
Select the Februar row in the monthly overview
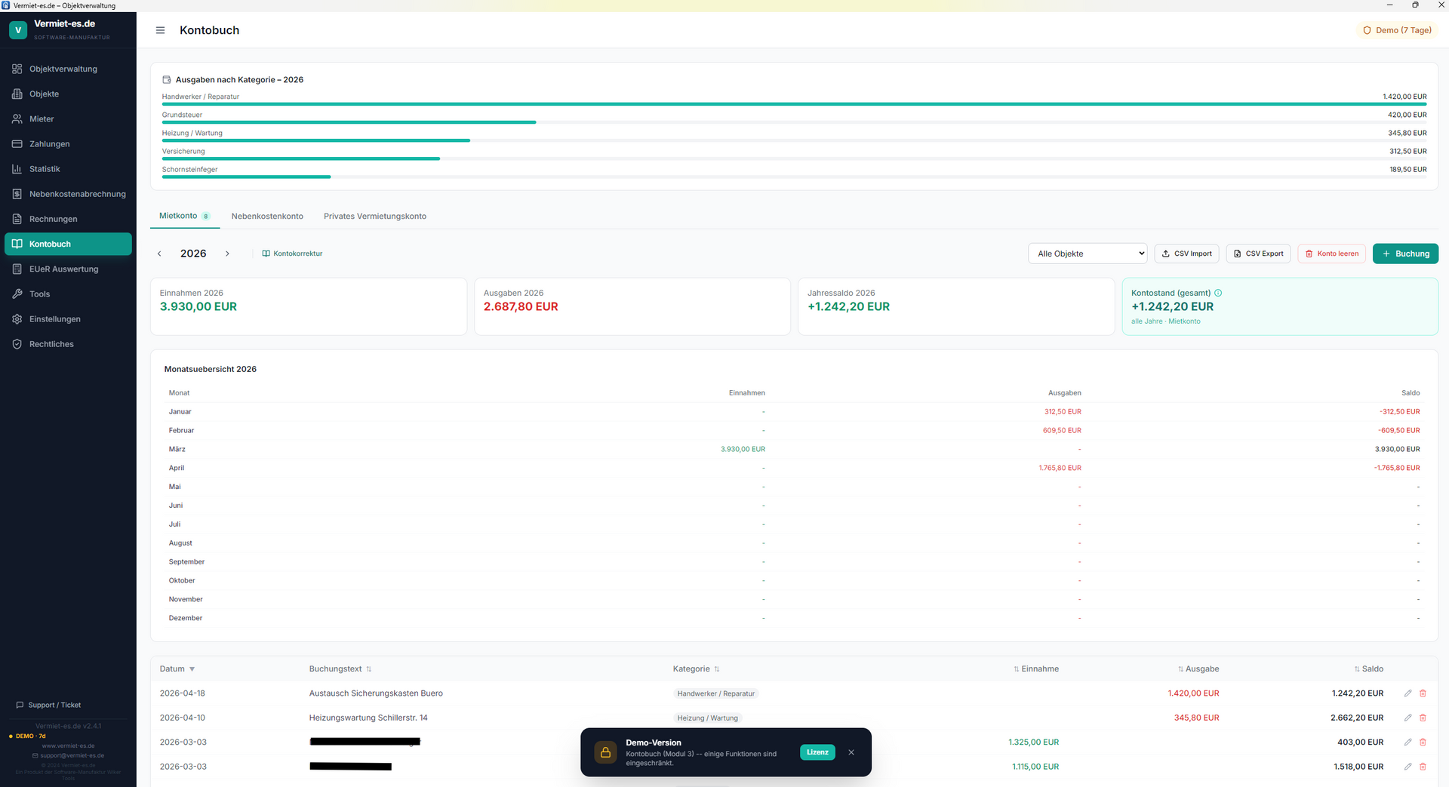(794, 430)
